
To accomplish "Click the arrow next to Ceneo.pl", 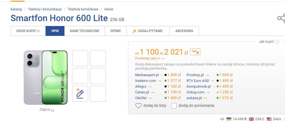I will [x=153, y=92].
